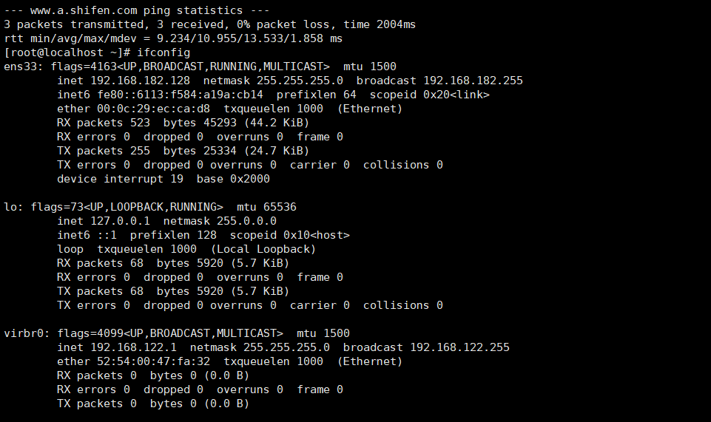
Task: Click the virbr0 interface name
Action: (x=27, y=333)
